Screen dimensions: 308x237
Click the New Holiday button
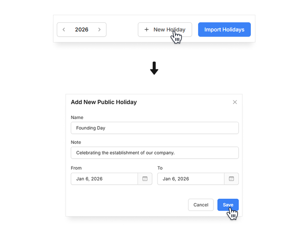[x=165, y=29]
